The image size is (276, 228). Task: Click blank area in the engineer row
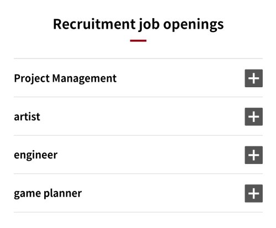pyautogui.click(x=151, y=155)
